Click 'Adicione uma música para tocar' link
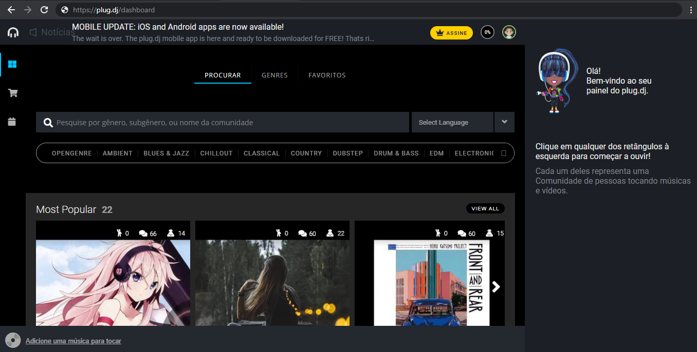The image size is (697, 352). (x=74, y=341)
